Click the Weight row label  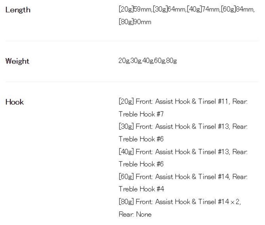click(x=17, y=61)
